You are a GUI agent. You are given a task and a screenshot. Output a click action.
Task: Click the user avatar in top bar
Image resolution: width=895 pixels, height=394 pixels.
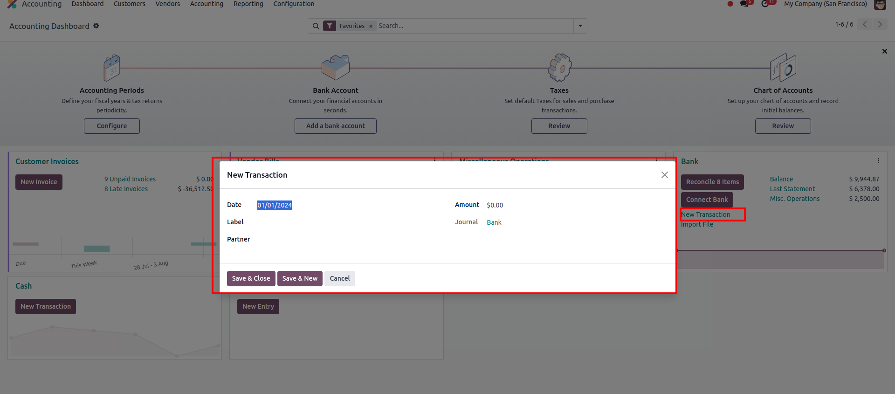[x=880, y=5]
